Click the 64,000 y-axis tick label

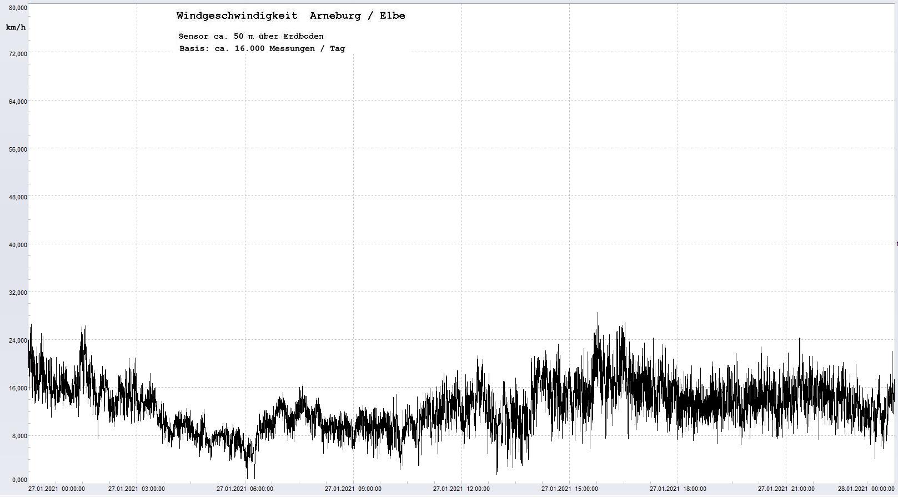18,102
